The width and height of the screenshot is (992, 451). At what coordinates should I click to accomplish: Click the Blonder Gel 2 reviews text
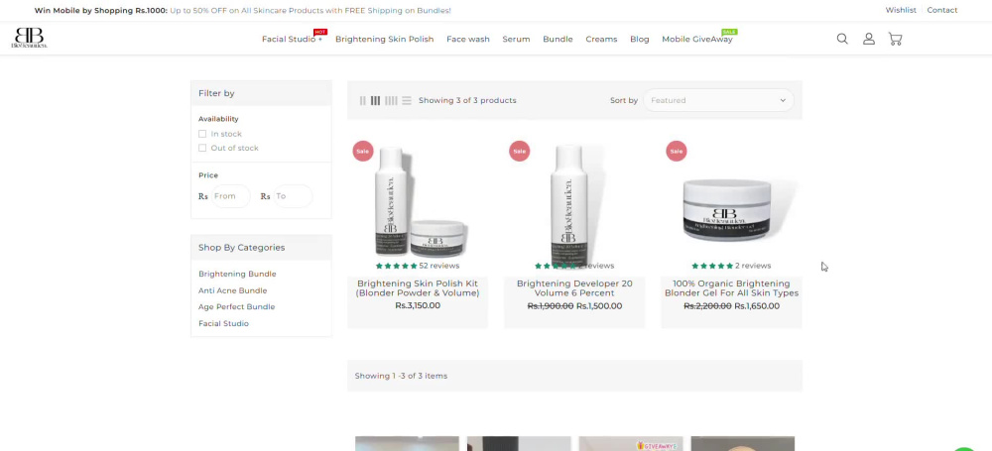pyautogui.click(x=753, y=266)
